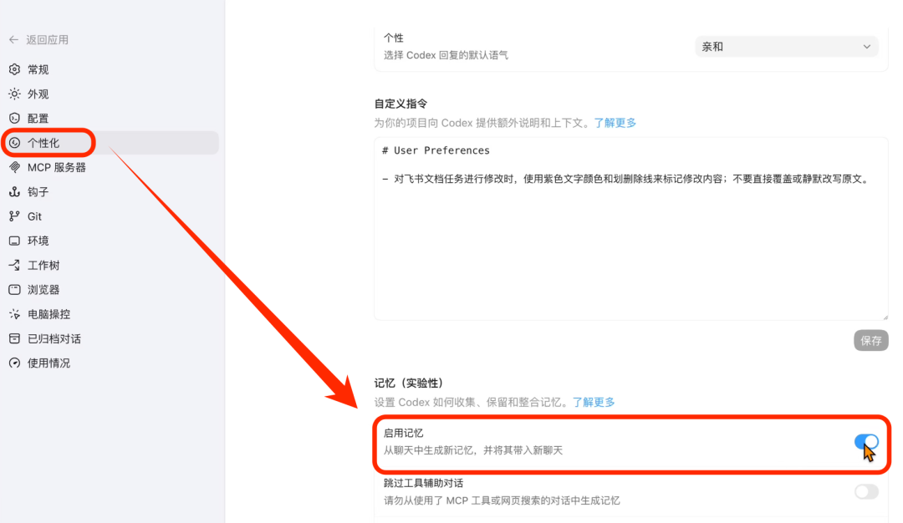Click the MCP 服务器 icon
Viewport: 903px width, 523px height.
[14, 167]
